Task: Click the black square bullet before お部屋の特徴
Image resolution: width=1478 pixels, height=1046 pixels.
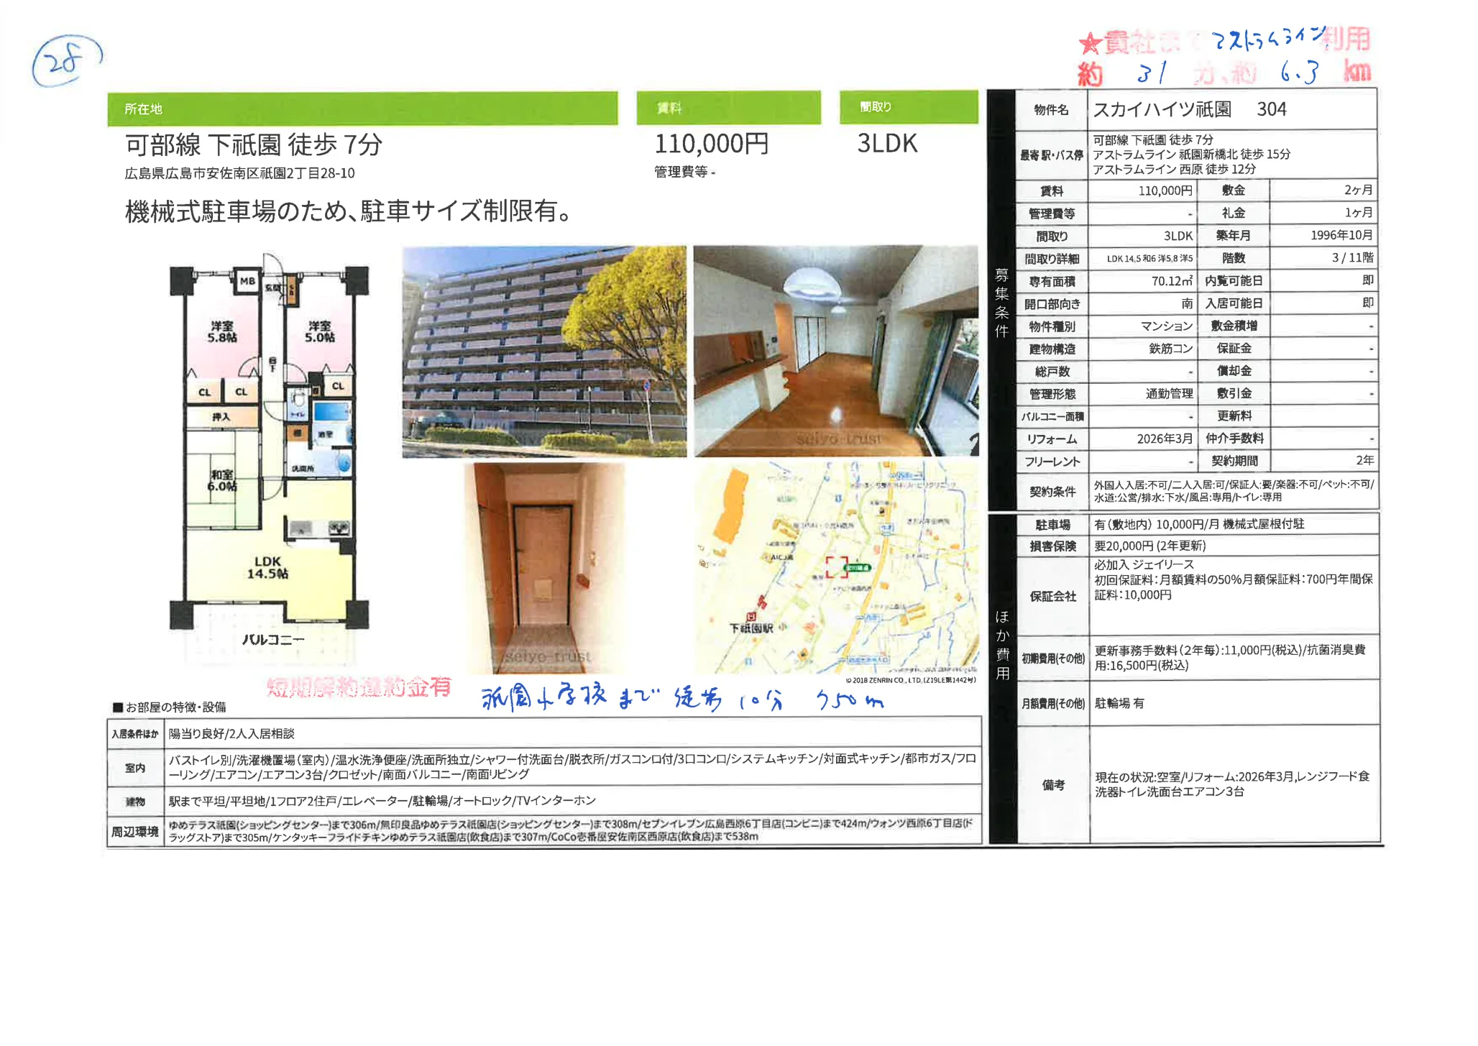Action: tap(118, 707)
